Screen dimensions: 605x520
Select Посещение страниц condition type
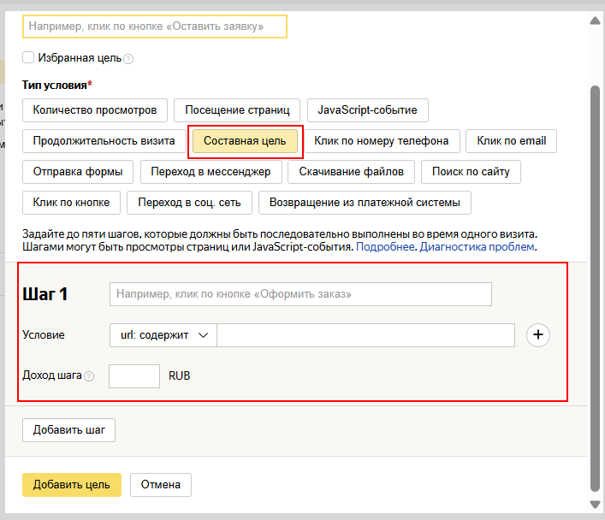coord(237,110)
